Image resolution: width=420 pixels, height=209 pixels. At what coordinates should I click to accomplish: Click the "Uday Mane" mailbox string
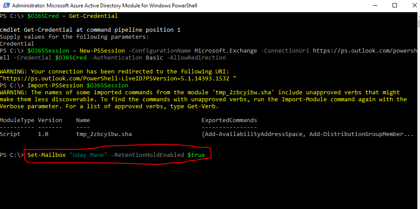point(88,155)
